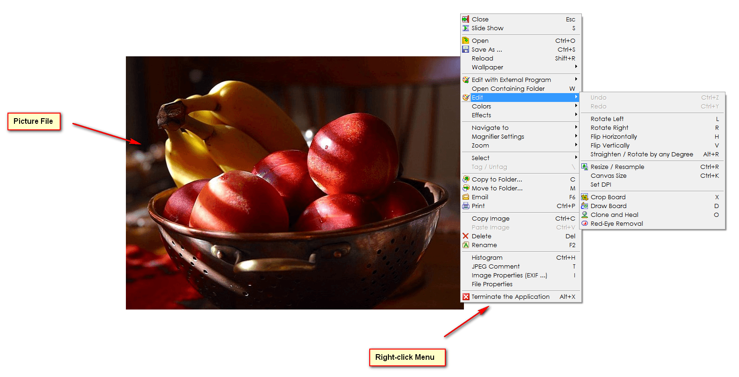Open the Zoom submenu arrow

(576, 145)
